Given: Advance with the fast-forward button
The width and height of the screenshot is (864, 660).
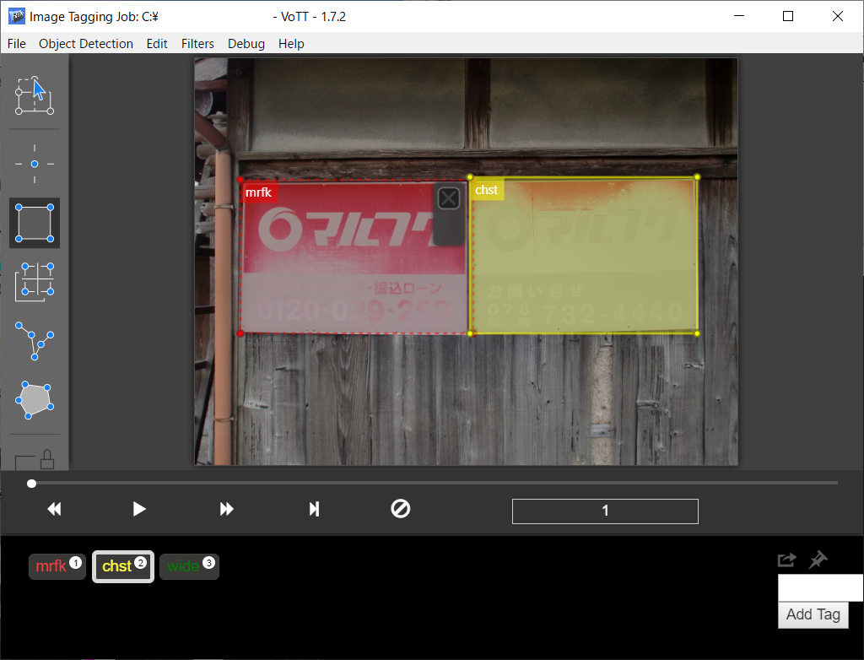Looking at the screenshot, I should click(x=226, y=509).
